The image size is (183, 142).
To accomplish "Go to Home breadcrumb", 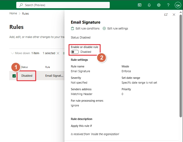I will click(13, 13).
